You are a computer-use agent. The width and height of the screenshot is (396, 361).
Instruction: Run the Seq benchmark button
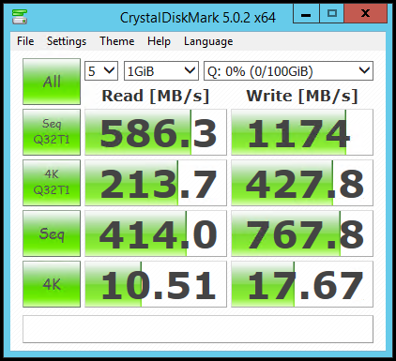[52, 233]
